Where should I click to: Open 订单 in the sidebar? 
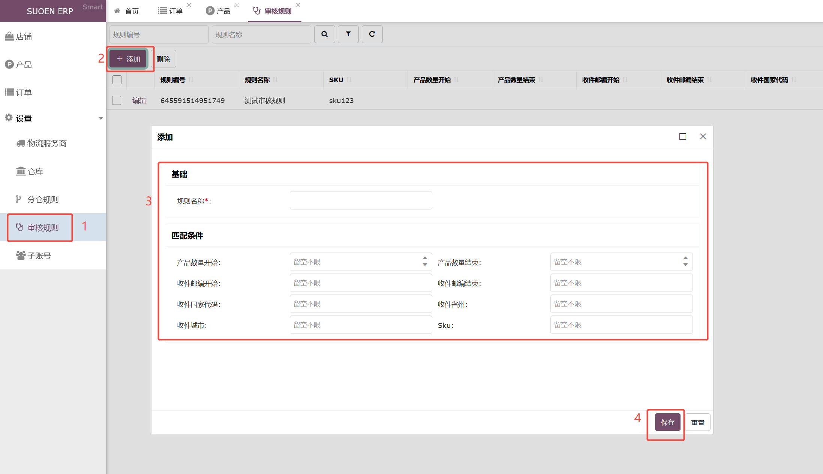(53, 93)
